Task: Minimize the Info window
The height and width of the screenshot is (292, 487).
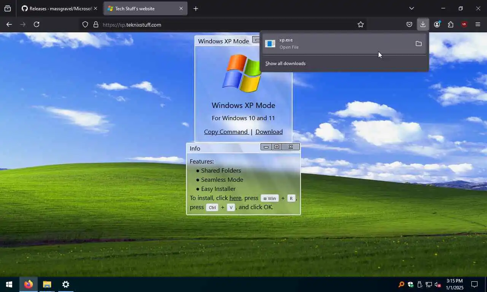Action: click(x=266, y=147)
